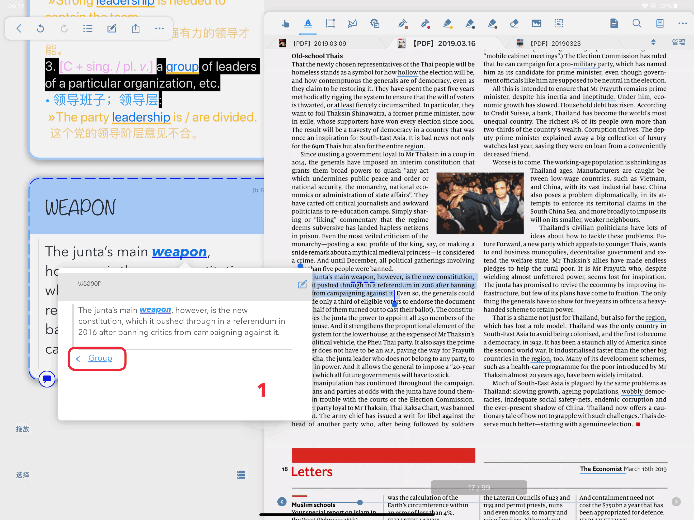
Task: Open the tool settings gear icon
Action: pyautogui.click(x=375, y=24)
